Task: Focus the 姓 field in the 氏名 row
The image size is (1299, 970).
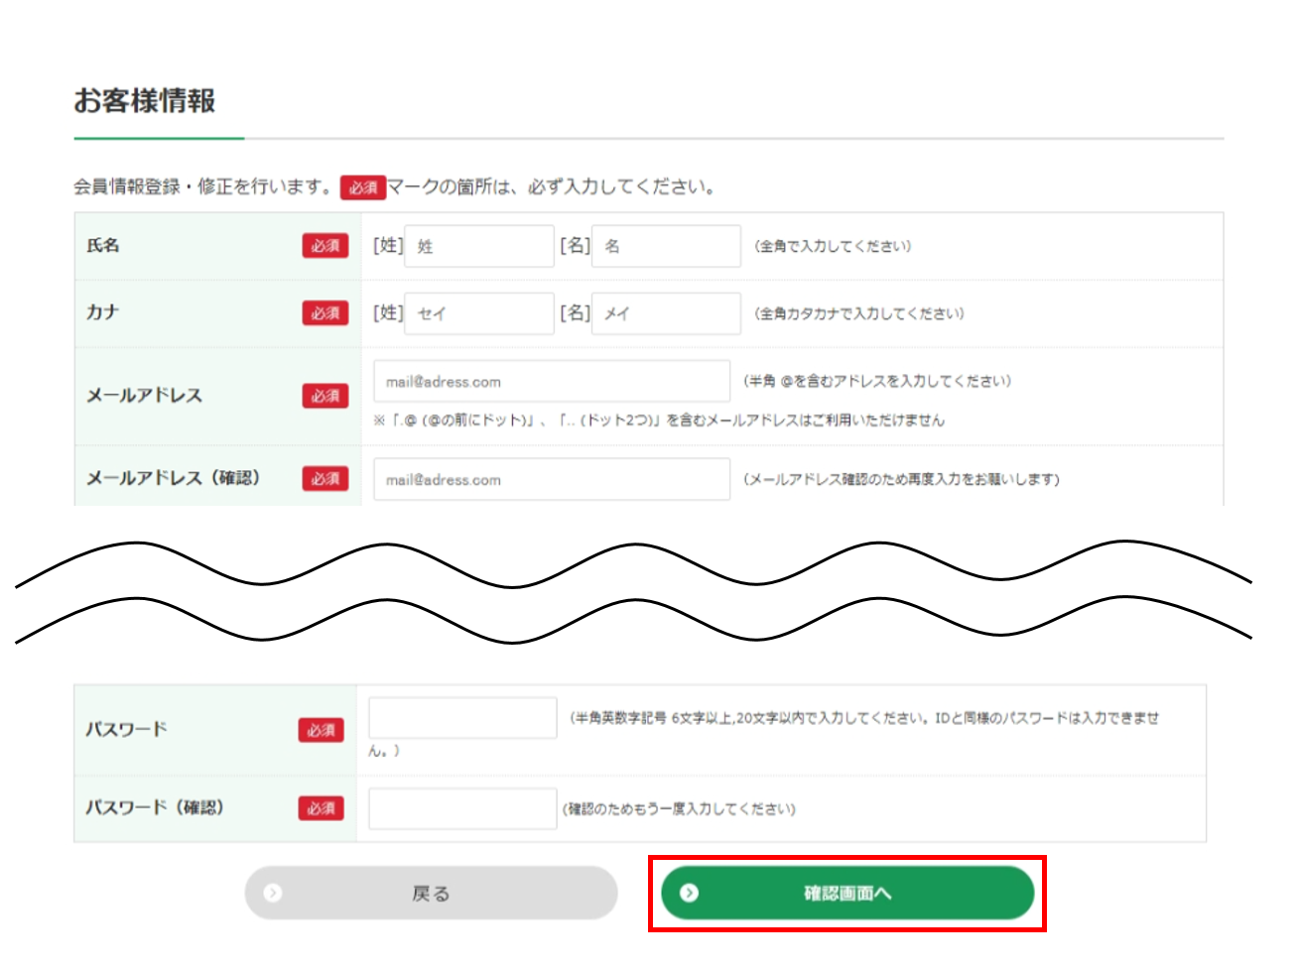Action: pyautogui.click(x=478, y=246)
